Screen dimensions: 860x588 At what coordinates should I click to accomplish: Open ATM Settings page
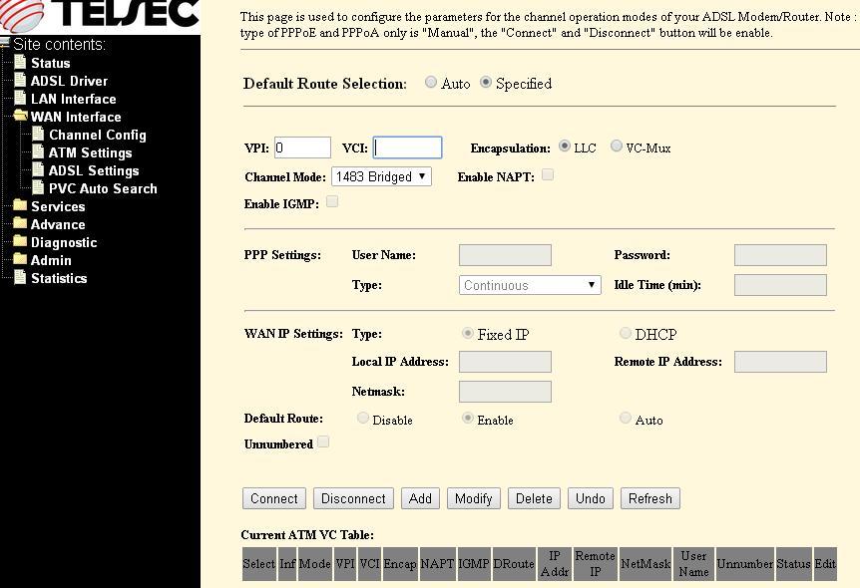tap(91, 152)
